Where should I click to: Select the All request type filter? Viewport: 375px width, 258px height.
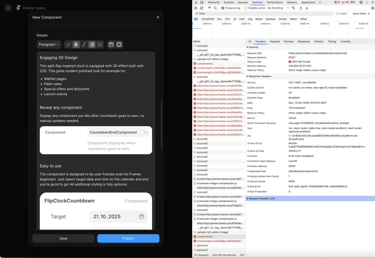[x=196, y=19]
